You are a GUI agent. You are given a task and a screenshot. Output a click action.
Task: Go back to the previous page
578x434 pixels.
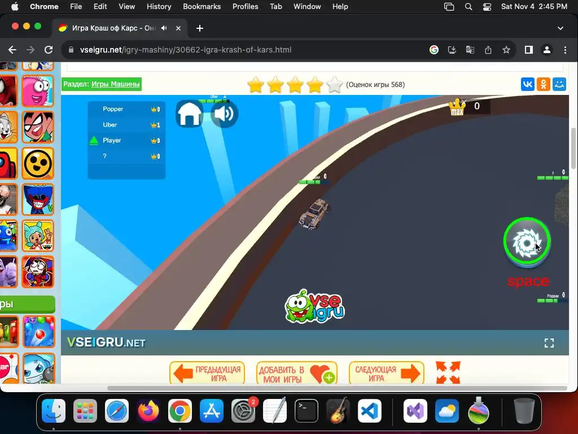pos(12,50)
